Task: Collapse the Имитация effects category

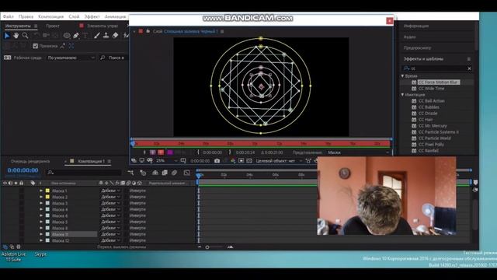Action: pos(402,95)
